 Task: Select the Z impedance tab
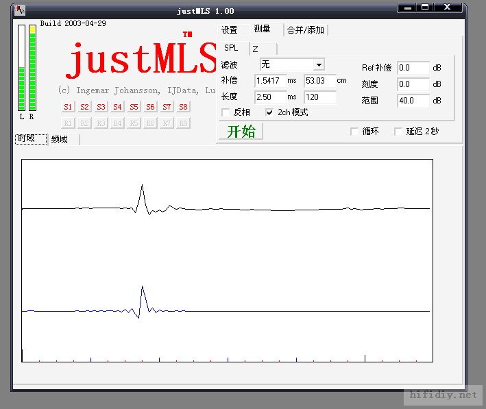255,49
